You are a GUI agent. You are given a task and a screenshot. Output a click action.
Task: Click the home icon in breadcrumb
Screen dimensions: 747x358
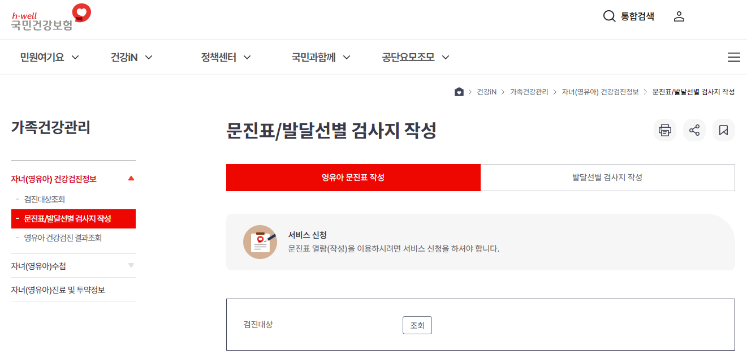(459, 91)
